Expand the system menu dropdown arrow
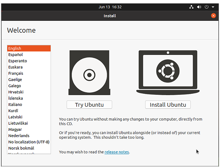The image size is (222, 168). coord(213,7)
